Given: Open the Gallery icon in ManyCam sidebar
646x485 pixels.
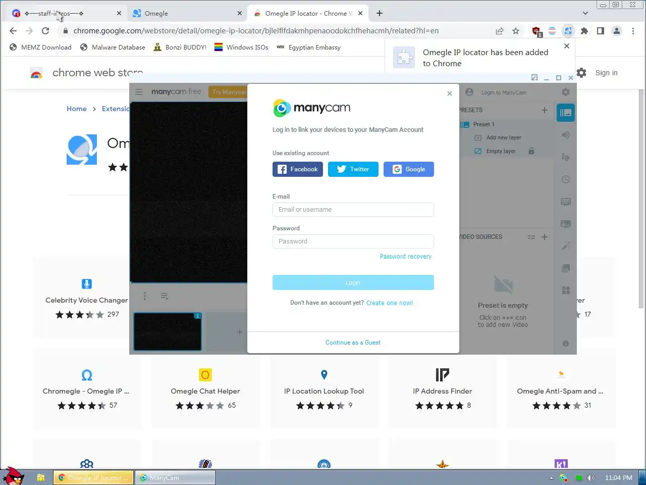Looking at the screenshot, I should click(566, 268).
